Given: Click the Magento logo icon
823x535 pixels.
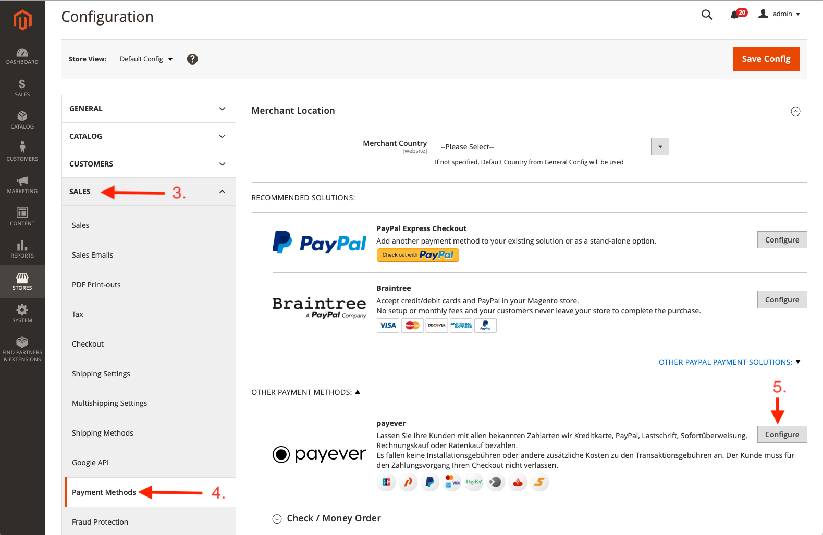Looking at the screenshot, I should click(22, 20).
